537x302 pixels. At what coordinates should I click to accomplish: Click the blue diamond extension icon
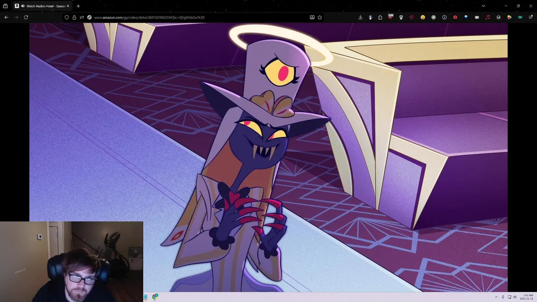[466, 17]
